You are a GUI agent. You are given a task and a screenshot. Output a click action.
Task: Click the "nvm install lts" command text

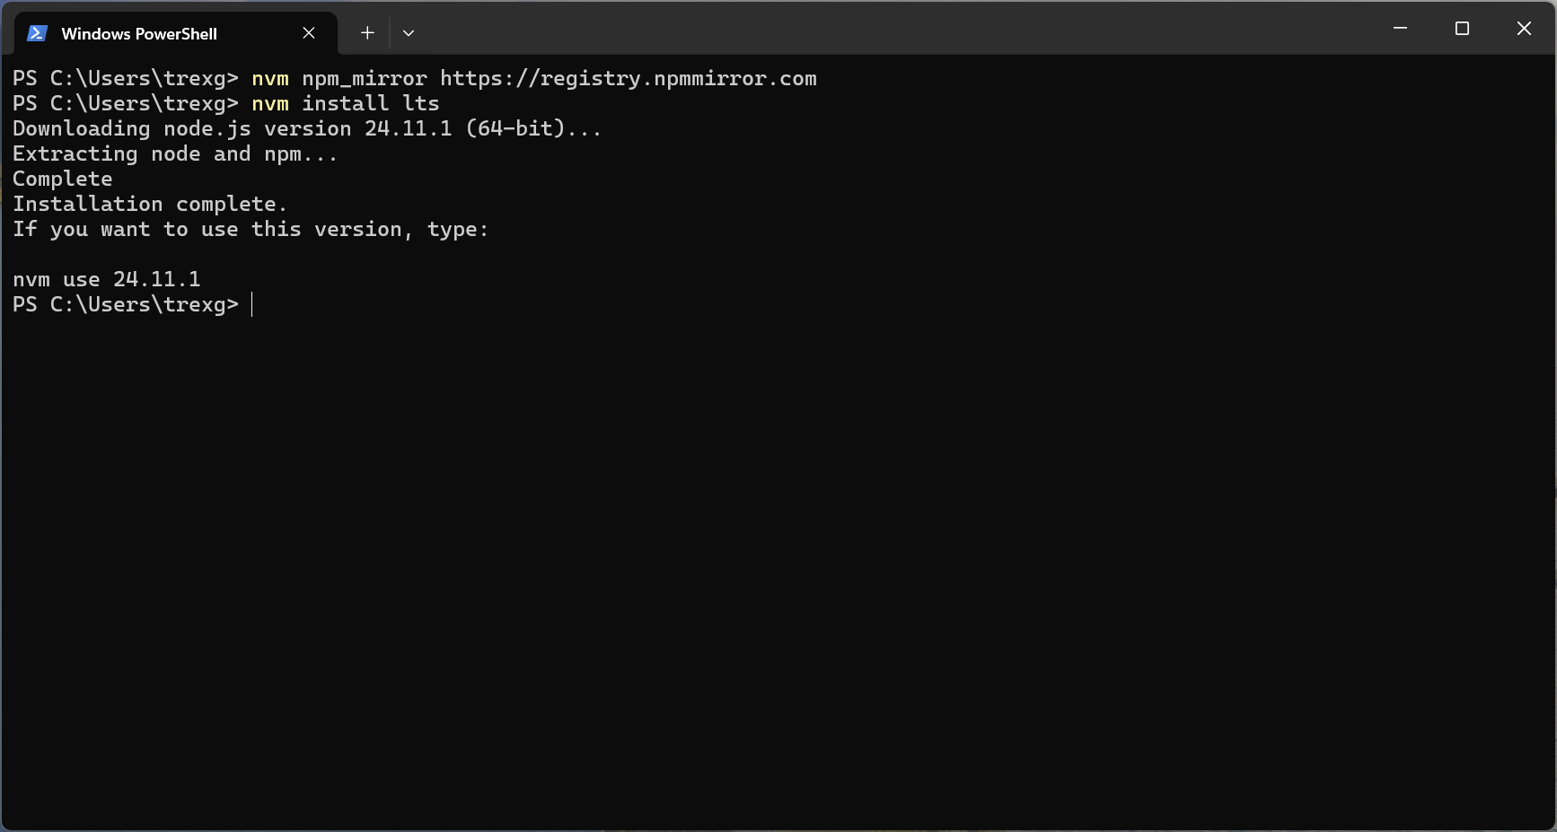346,104
